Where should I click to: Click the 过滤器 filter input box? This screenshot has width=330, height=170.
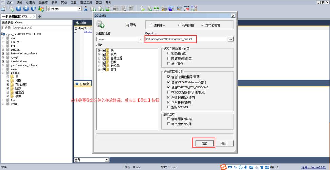(x=36, y=28)
